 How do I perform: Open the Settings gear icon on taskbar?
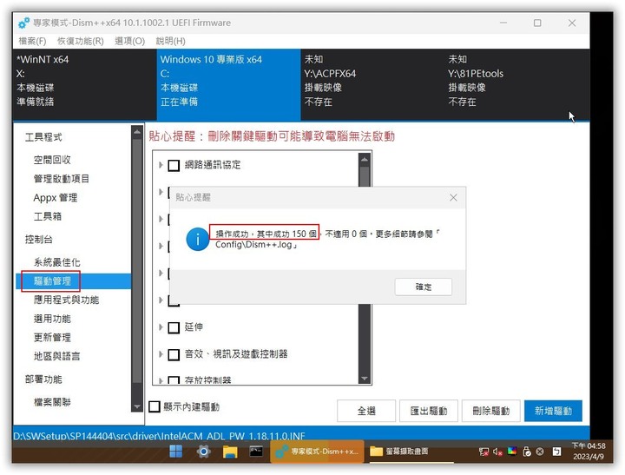point(203,452)
